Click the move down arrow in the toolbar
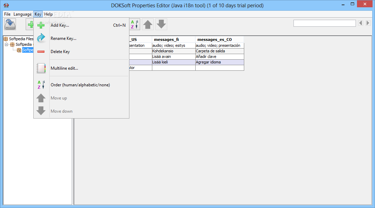The height and width of the screenshot is (208, 375). point(161,24)
